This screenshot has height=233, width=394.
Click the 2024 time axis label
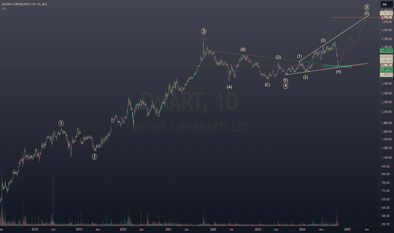[302, 230]
